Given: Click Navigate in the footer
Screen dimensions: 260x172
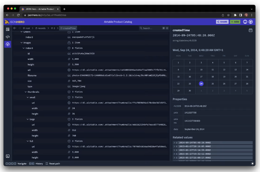Looking at the screenshot, I should tap(22, 164).
